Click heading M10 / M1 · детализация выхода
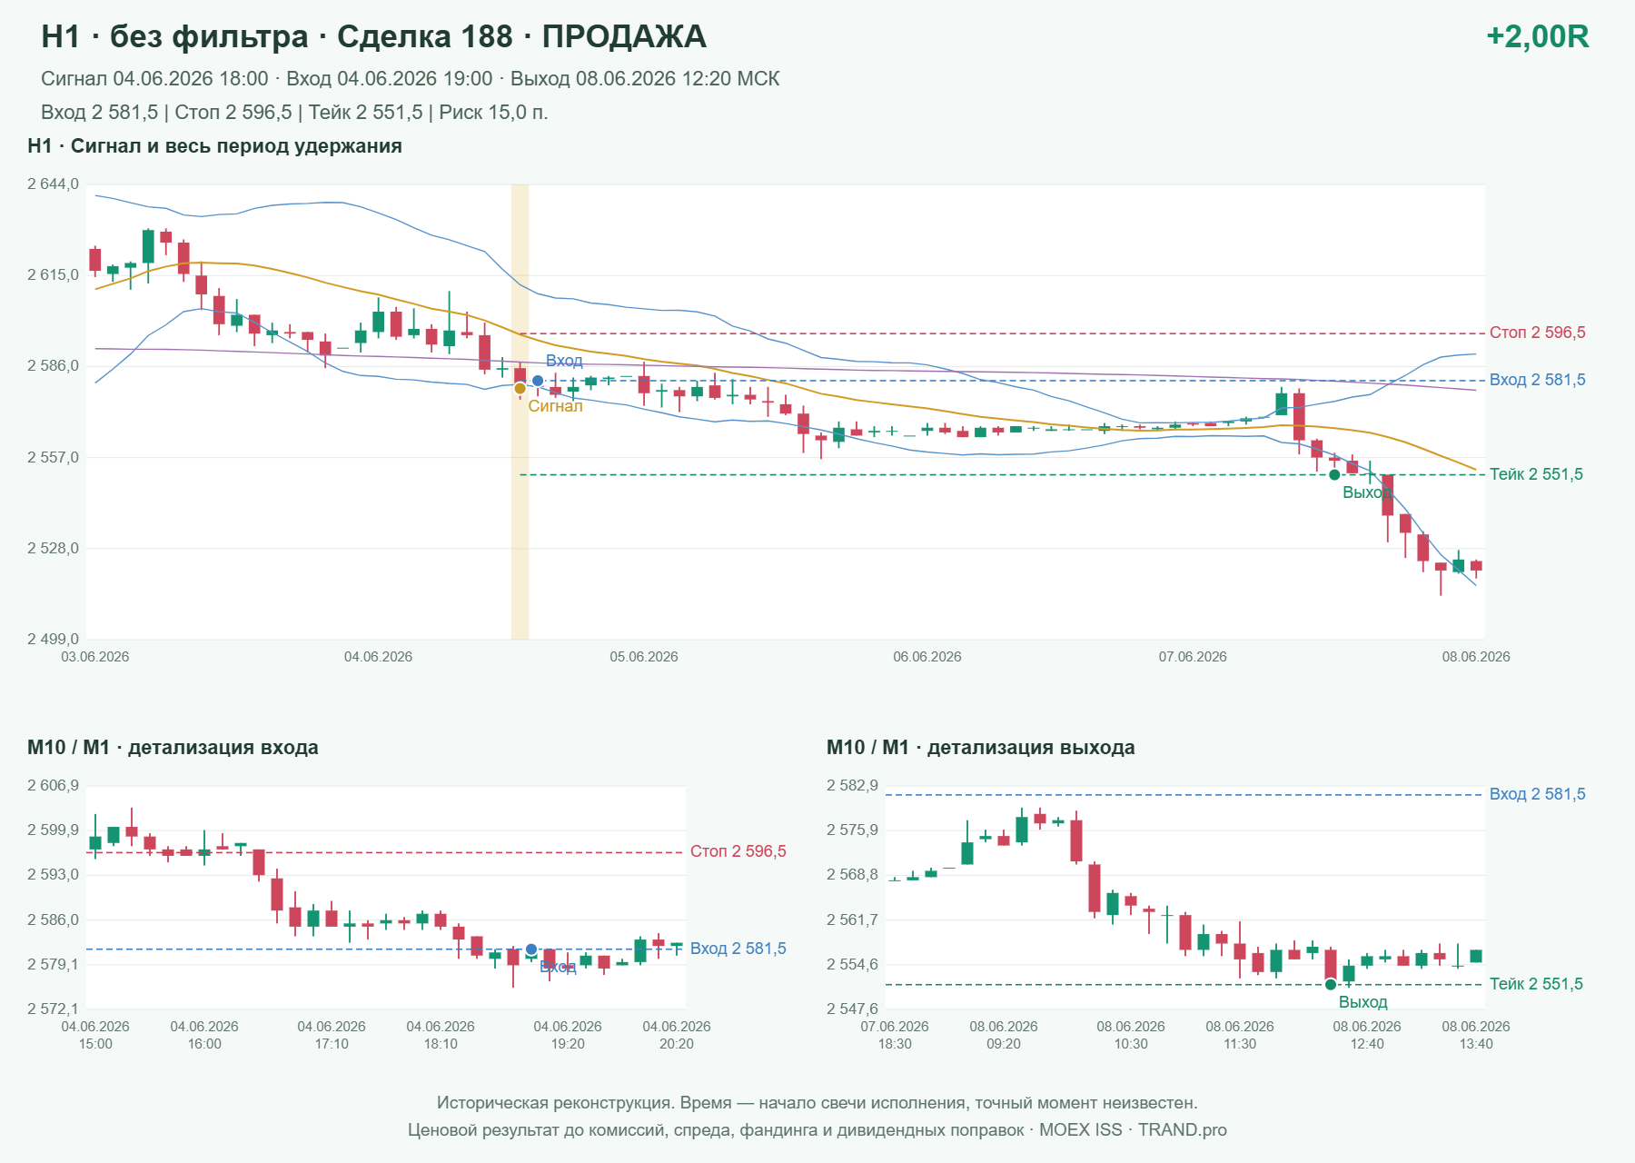This screenshot has width=1635, height=1163. click(980, 748)
